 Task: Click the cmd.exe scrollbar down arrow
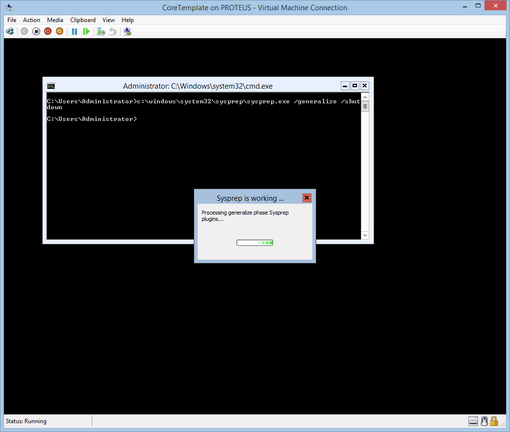[x=365, y=236]
